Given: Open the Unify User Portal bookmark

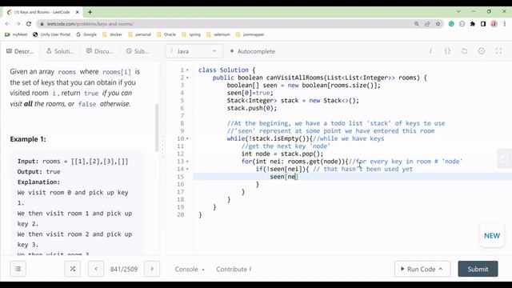Looking at the screenshot, I should (x=51, y=34).
